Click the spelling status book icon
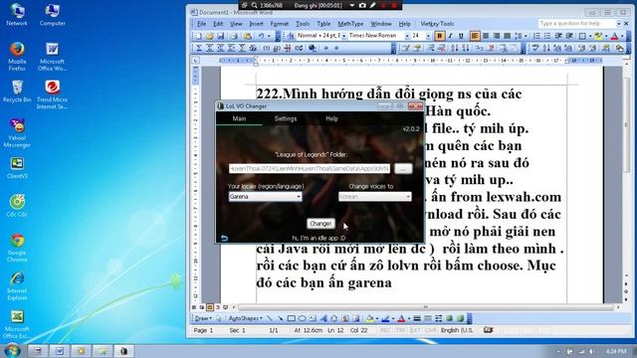Image resolution: width=637 pixels, height=358 pixels. [489, 330]
